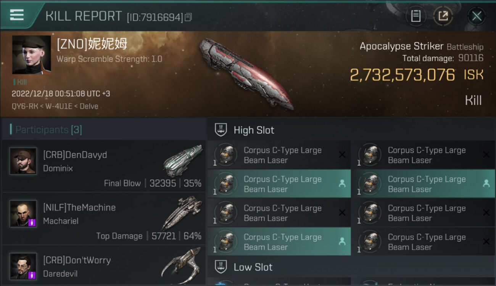This screenshot has width=496, height=286.
Task: Click the share kill report icon
Action: click(443, 16)
